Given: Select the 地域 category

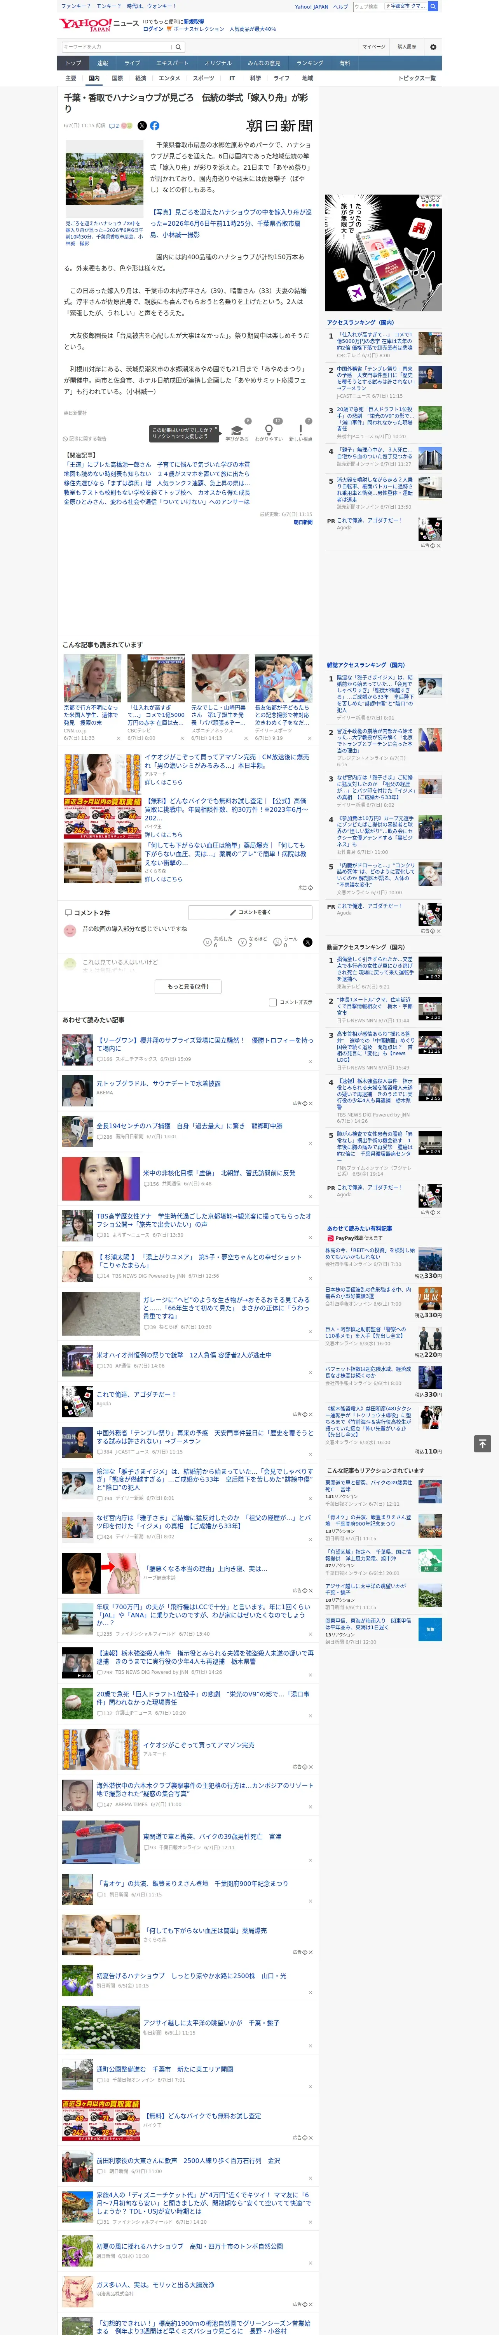Looking at the screenshot, I should (307, 78).
